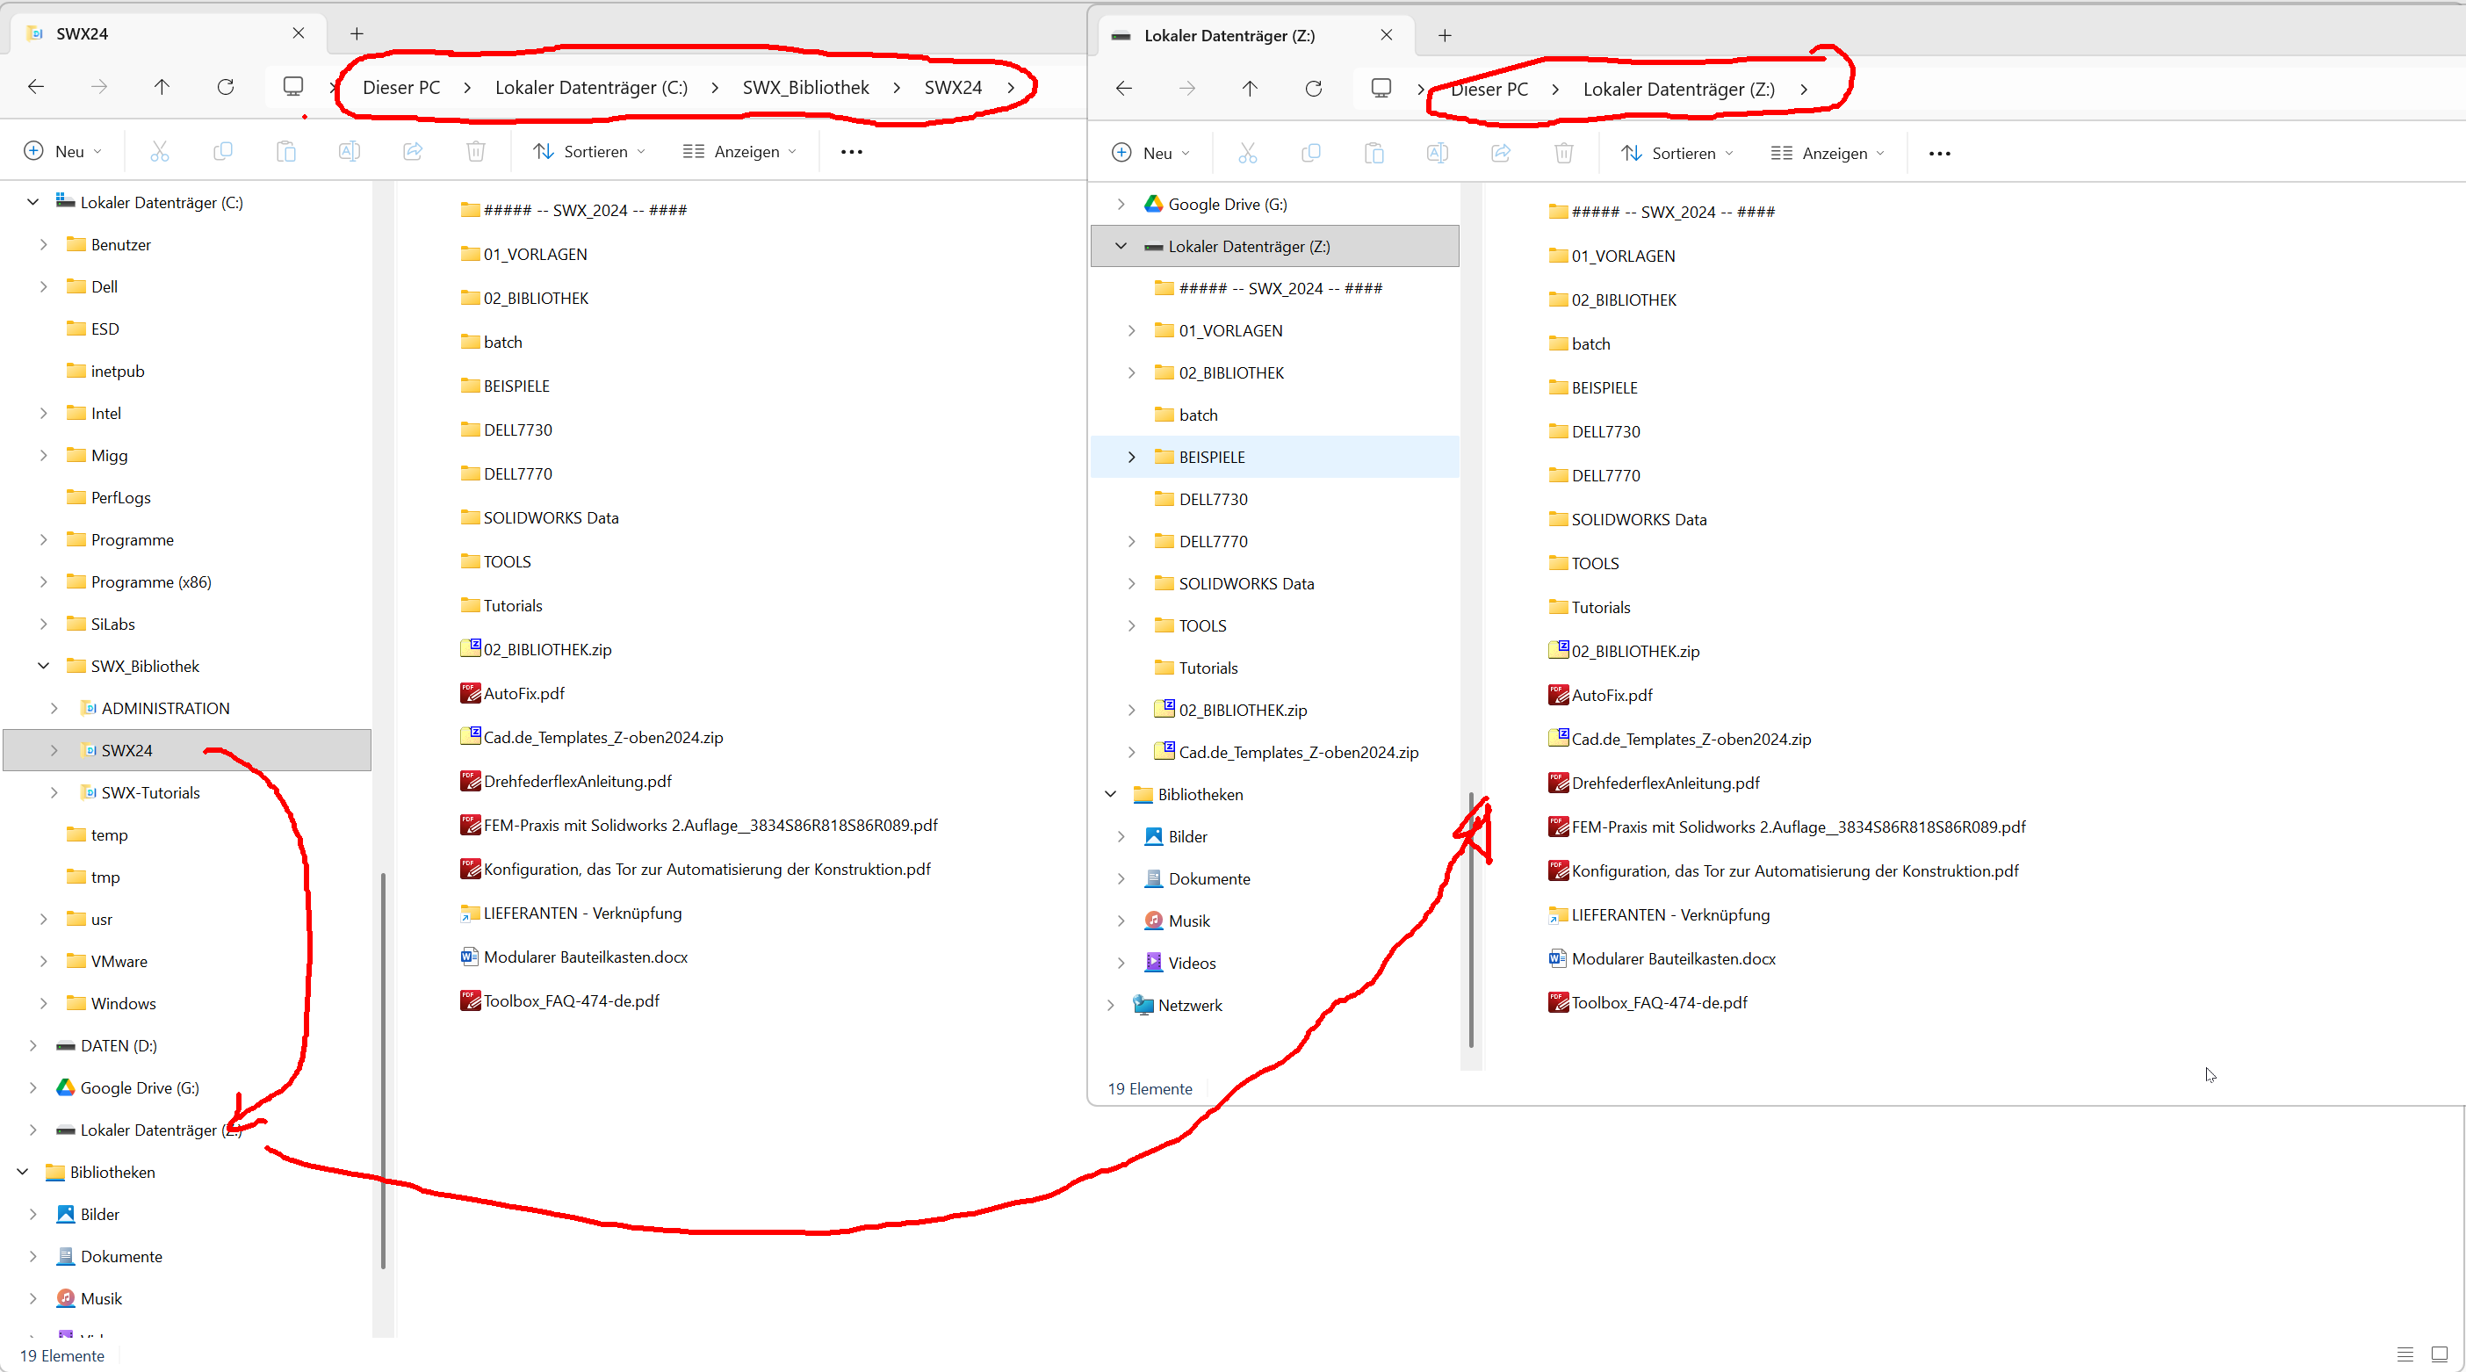This screenshot has width=2466, height=1372.
Task: Click Paste icon in left SWX24 window
Action: pyautogui.click(x=286, y=151)
